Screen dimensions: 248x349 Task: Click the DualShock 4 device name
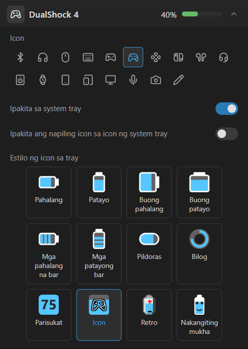click(54, 15)
